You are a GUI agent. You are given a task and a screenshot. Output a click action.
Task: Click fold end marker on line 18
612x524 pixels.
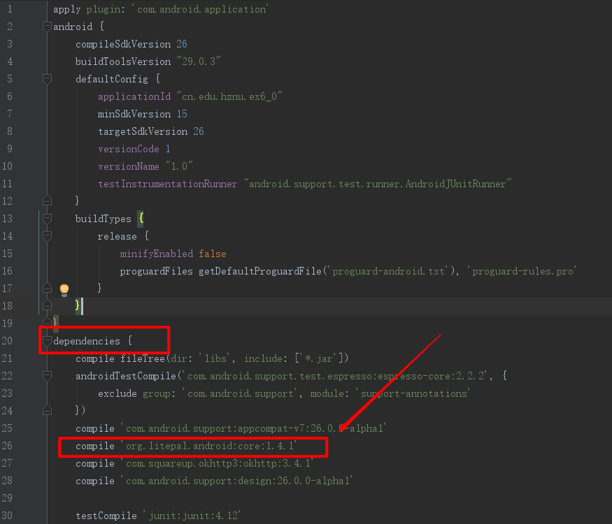click(47, 306)
